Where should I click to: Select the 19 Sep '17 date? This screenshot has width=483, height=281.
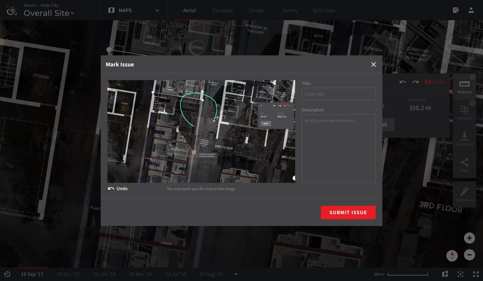click(x=32, y=274)
